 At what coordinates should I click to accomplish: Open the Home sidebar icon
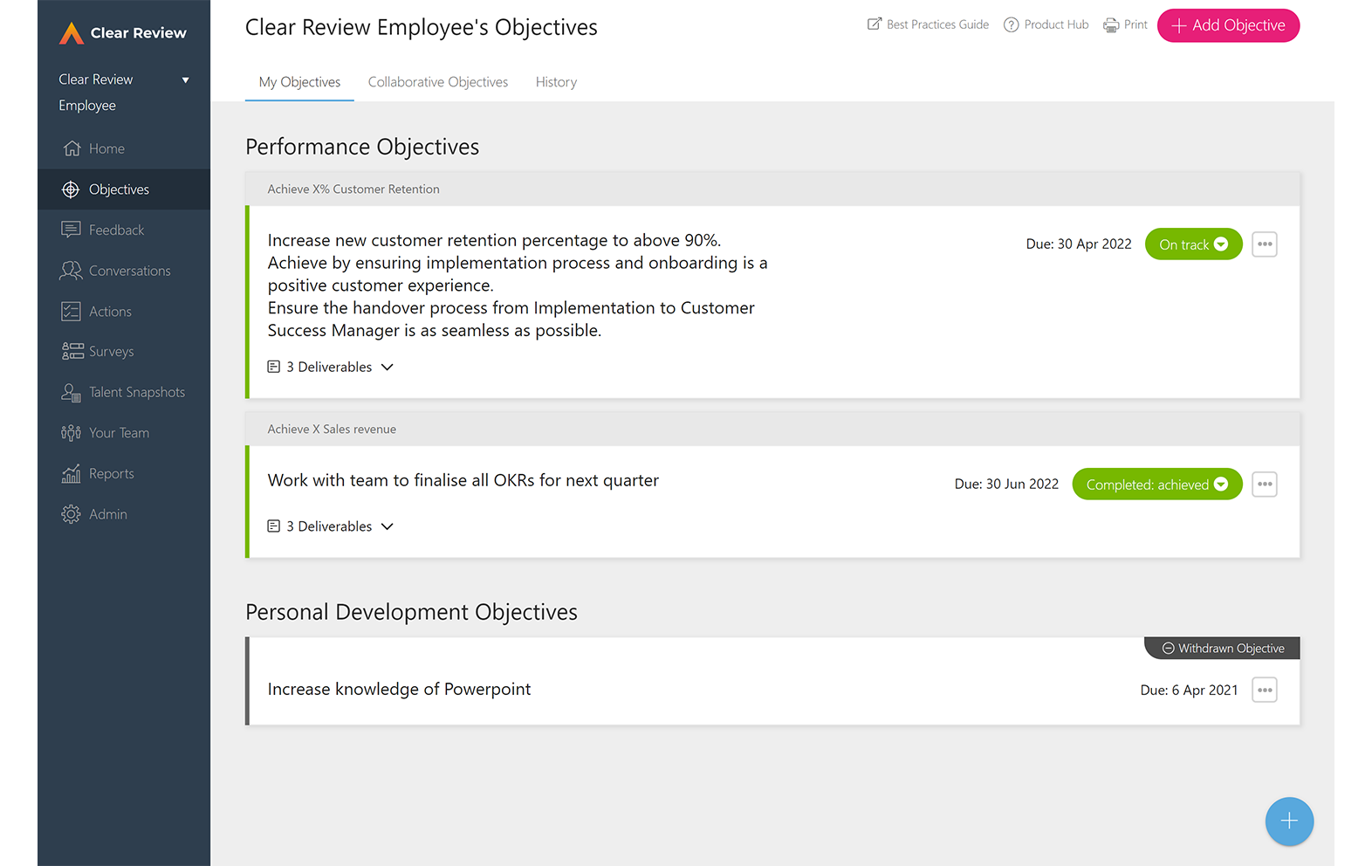click(x=72, y=148)
